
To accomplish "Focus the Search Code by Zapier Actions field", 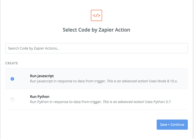I will tap(96, 48).
